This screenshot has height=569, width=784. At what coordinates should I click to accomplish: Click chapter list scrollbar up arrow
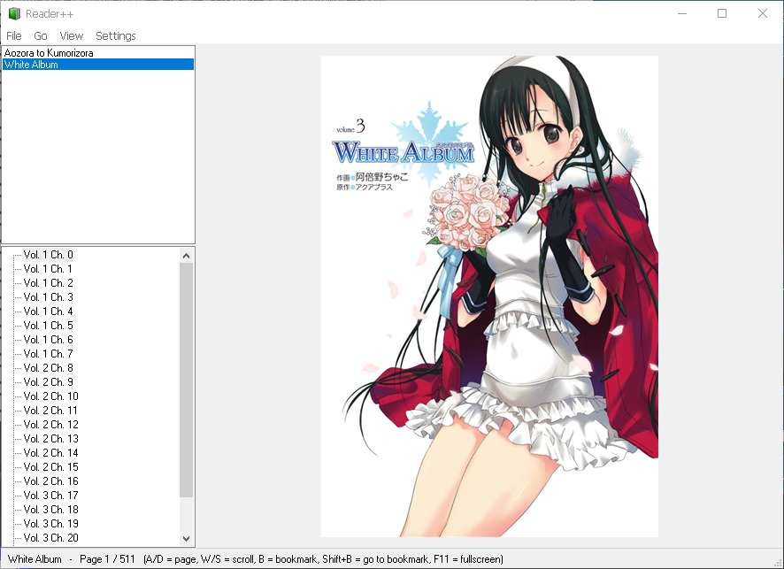coord(186,256)
